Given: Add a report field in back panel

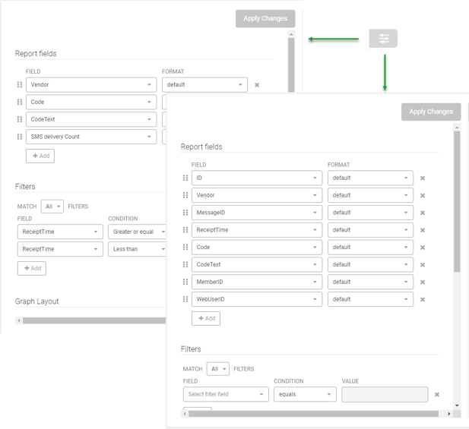Looking at the screenshot, I should 40,156.
